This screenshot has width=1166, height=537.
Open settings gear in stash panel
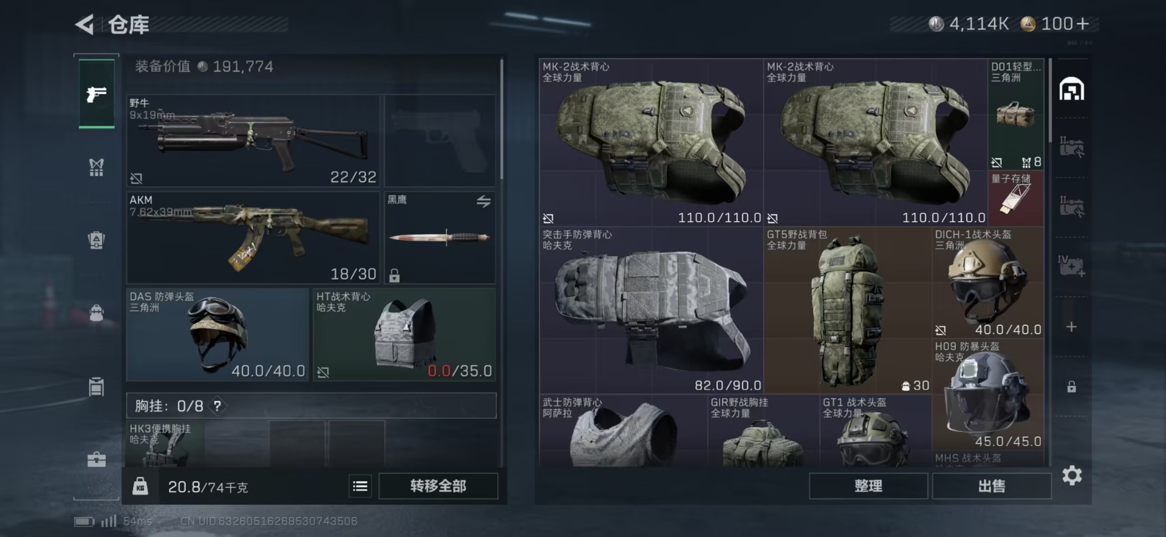[x=1072, y=475]
